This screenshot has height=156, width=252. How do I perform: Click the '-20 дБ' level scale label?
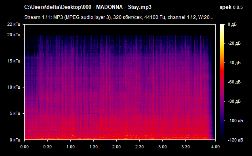pyautogui.click(x=234, y=44)
